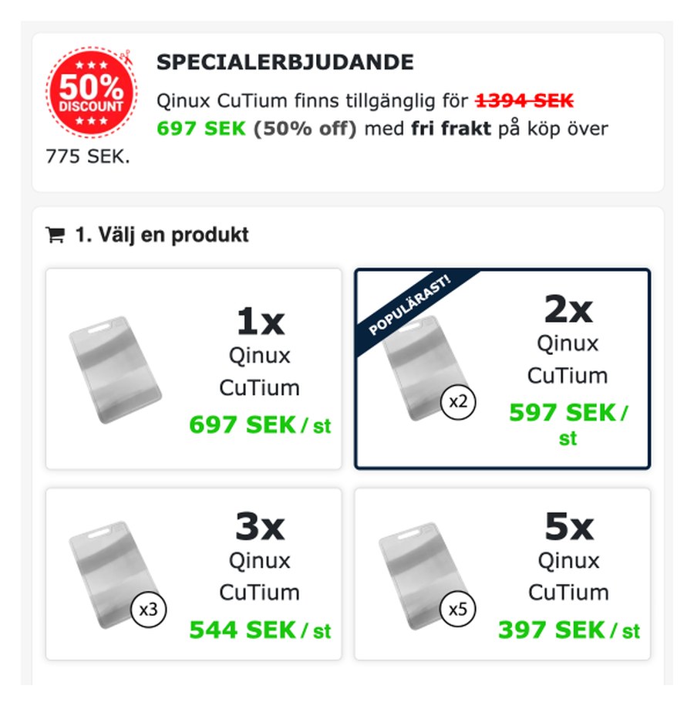Select the 1x Qinux CuTium option
This screenshot has width=694, height=706.
click(194, 370)
